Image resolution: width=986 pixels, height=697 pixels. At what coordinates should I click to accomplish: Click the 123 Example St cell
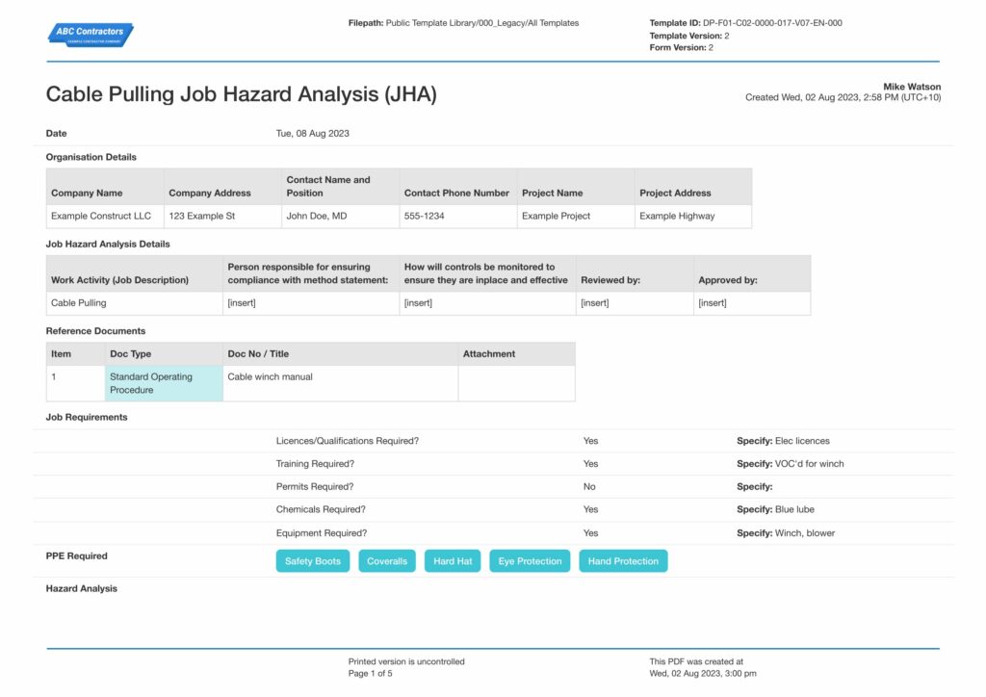[222, 217]
